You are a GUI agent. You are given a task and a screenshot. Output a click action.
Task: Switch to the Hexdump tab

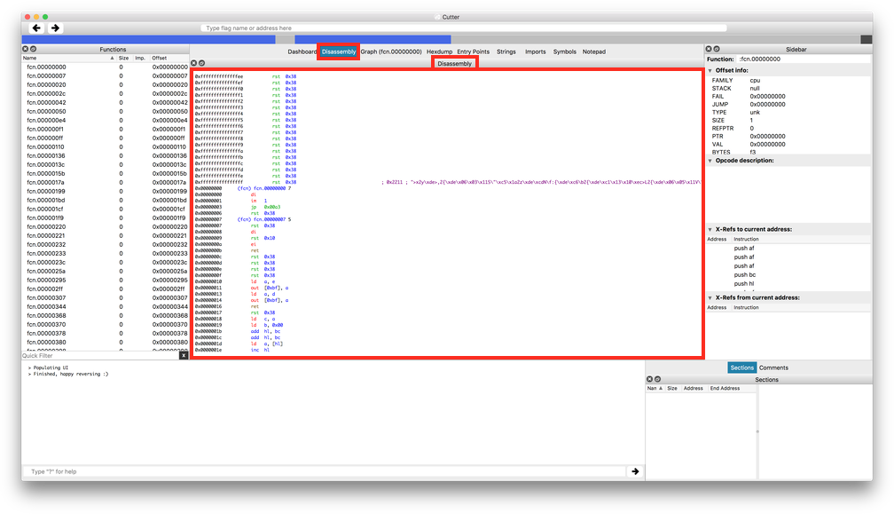[439, 51]
